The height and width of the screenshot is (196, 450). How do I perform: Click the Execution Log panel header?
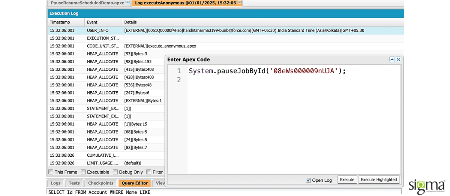pyautogui.click(x=226, y=13)
